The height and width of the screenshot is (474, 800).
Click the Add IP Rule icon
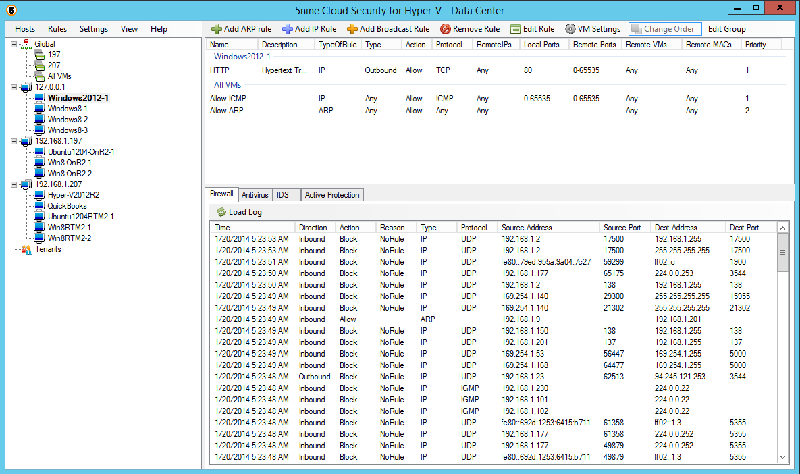click(x=287, y=29)
